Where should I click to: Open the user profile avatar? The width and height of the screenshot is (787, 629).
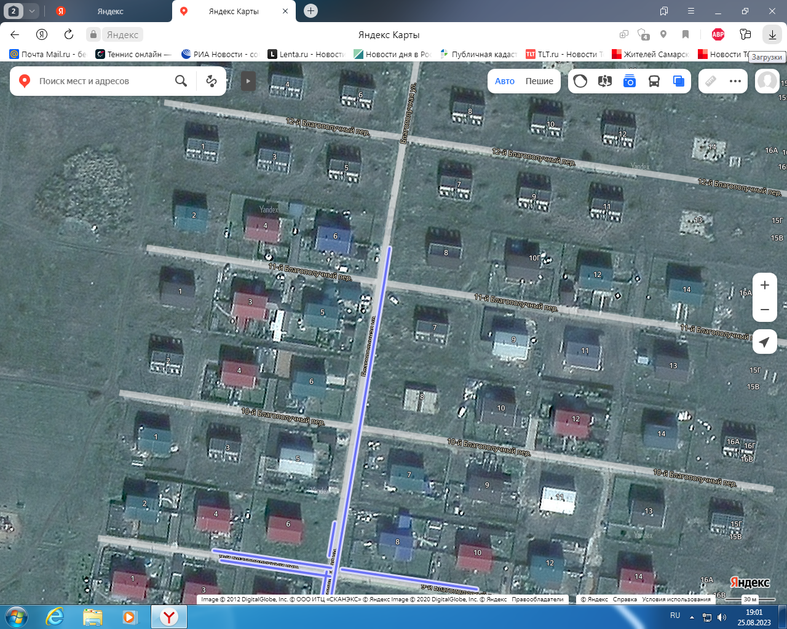tap(767, 81)
